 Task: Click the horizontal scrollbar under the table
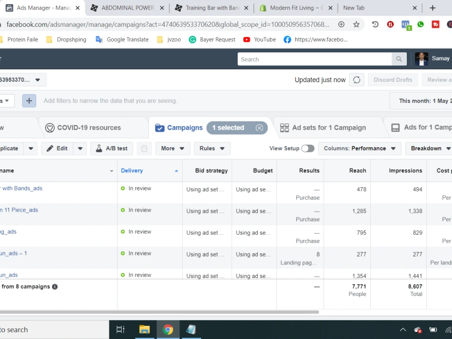pos(160,312)
